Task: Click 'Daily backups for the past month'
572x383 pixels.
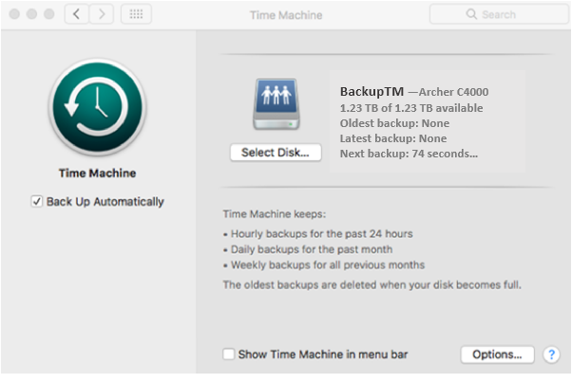Action: (312, 249)
